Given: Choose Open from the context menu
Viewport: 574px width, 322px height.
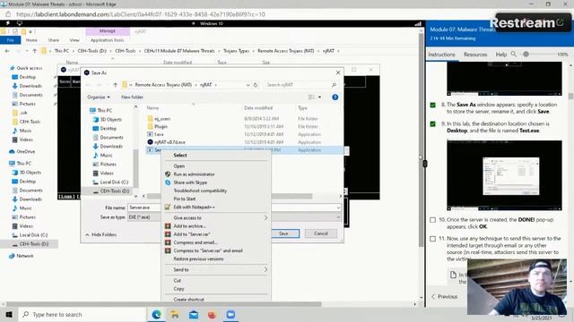Looking at the screenshot, I should (x=179, y=166).
